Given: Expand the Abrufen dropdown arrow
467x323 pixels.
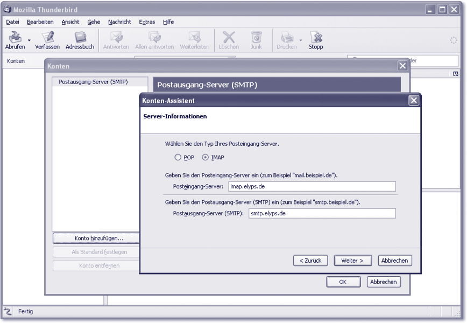Looking at the screenshot, I should coord(29,40).
